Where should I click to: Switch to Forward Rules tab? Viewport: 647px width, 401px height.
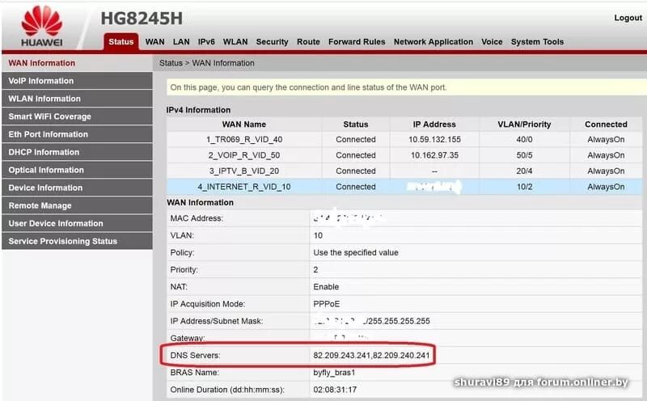pos(357,42)
